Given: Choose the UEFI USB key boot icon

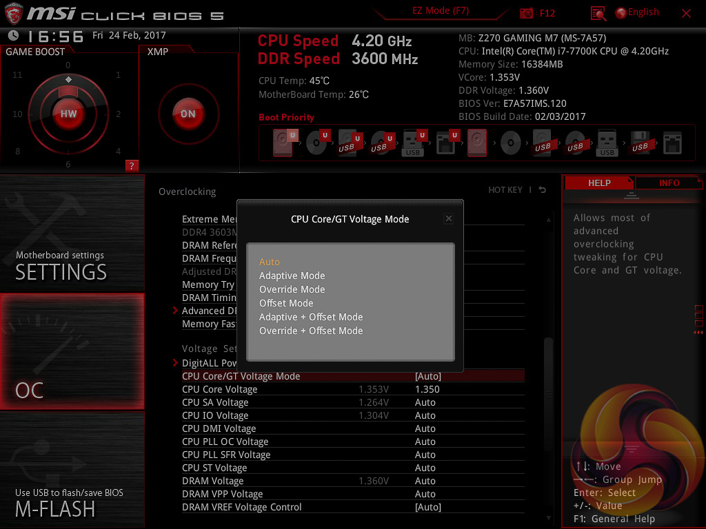Looking at the screenshot, I should point(414,143).
